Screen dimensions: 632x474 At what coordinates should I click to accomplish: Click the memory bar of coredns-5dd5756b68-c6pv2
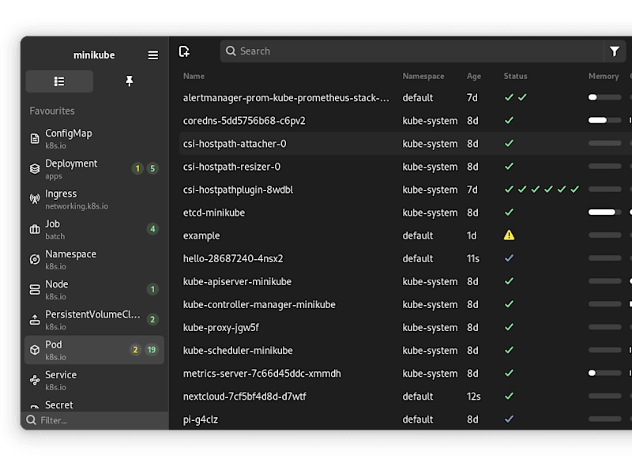[x=604, y=120]
